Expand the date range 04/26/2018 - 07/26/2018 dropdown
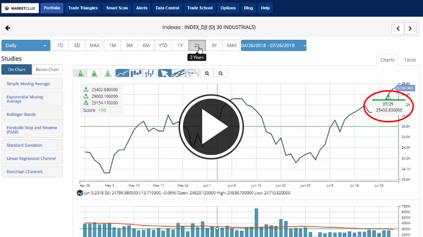 273,46
